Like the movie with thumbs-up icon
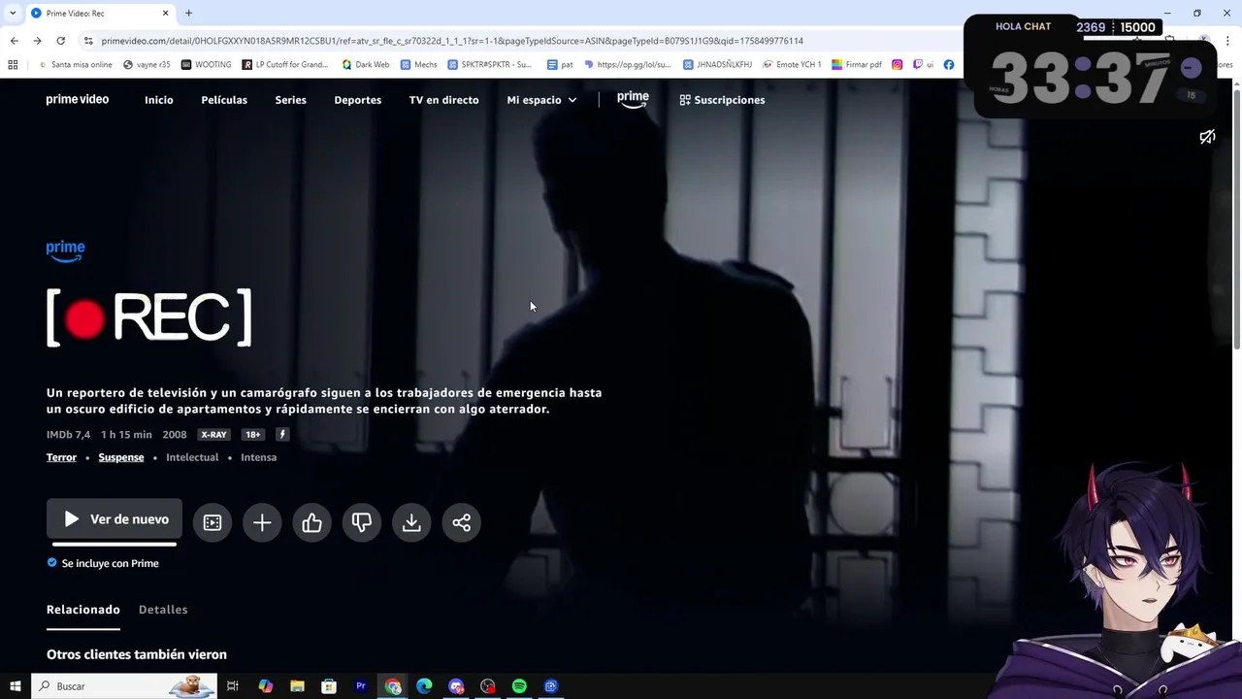1242x699 pixels. [x=311, y=522]
